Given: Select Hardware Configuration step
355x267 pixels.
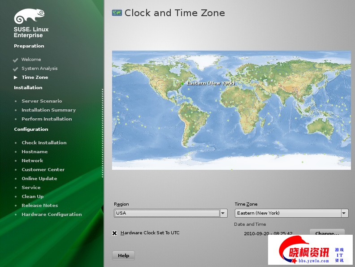Looking at the screenshot, I should coord(52,215).
